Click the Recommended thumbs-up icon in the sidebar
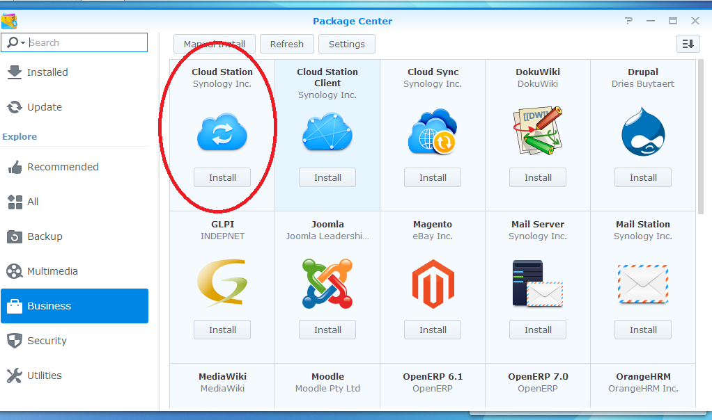Viewport: 712px width, 420px height. click(15, 167)
